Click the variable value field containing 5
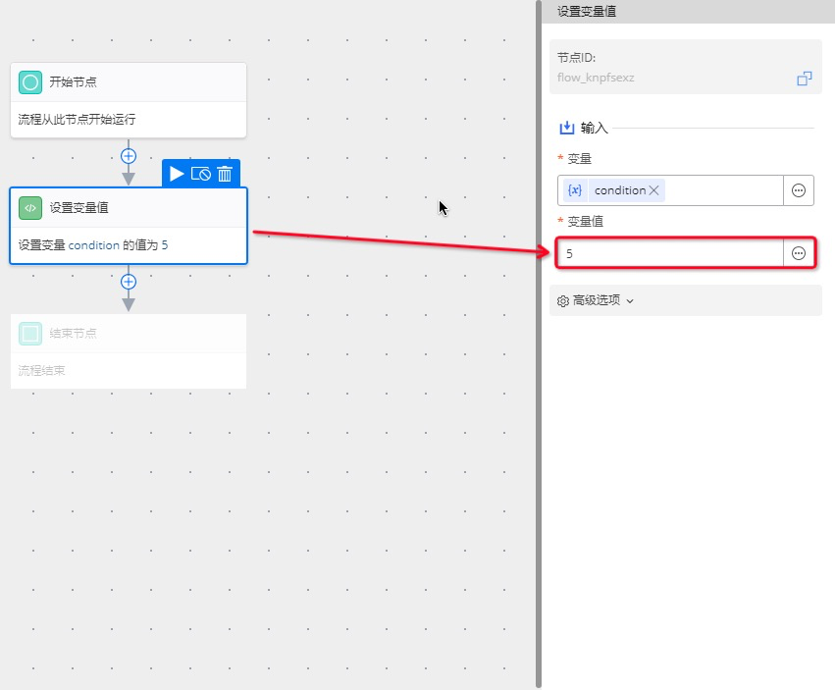Screen dimensions: 835x690 coord(670,253)
